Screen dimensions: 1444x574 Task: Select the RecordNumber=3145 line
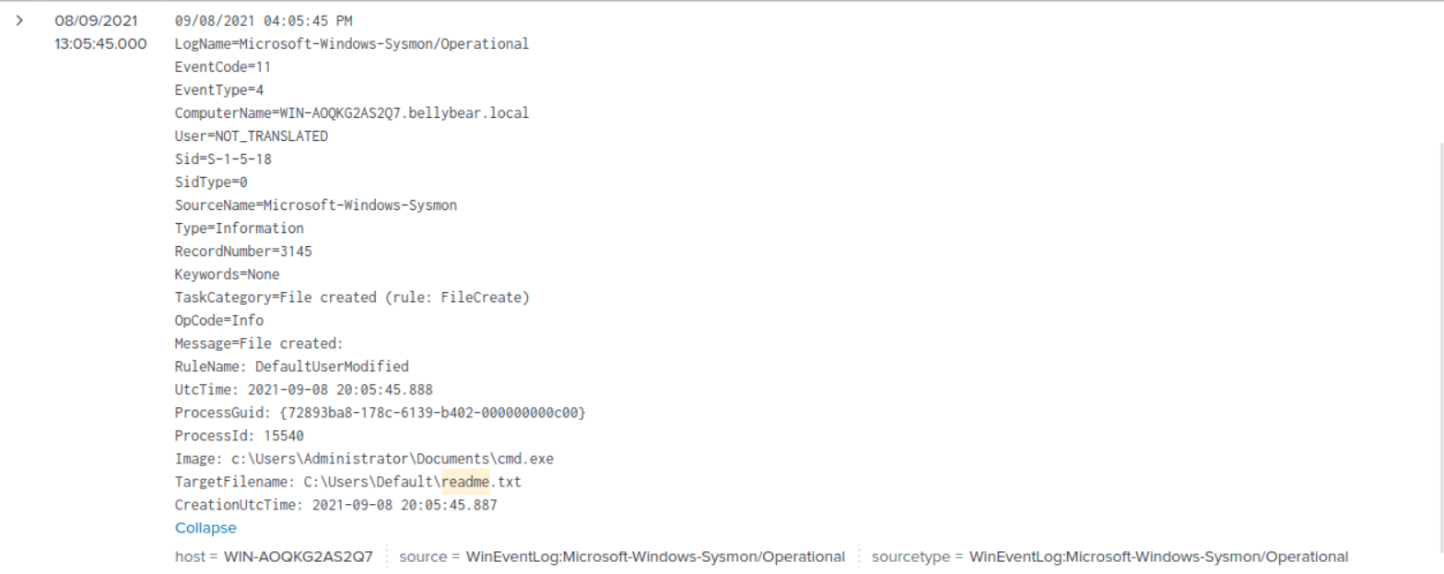coord(243,252)
